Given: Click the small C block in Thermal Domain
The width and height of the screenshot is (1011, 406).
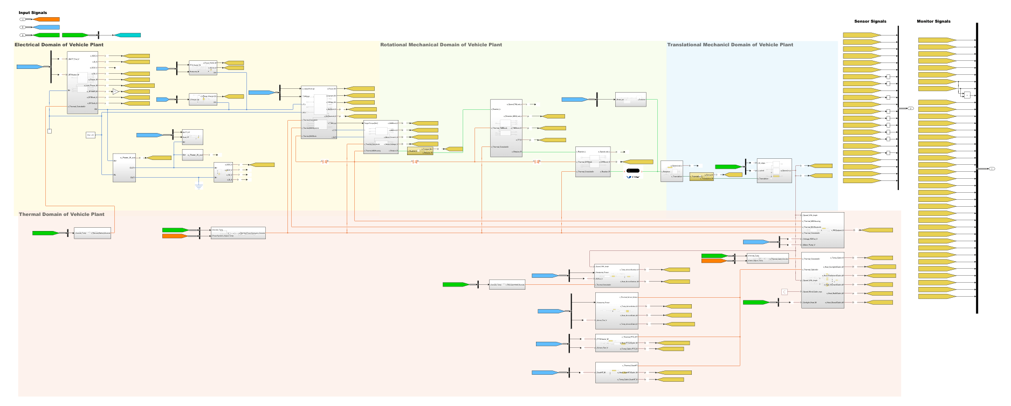Looking at the screenshot, I should coord(785,292).
